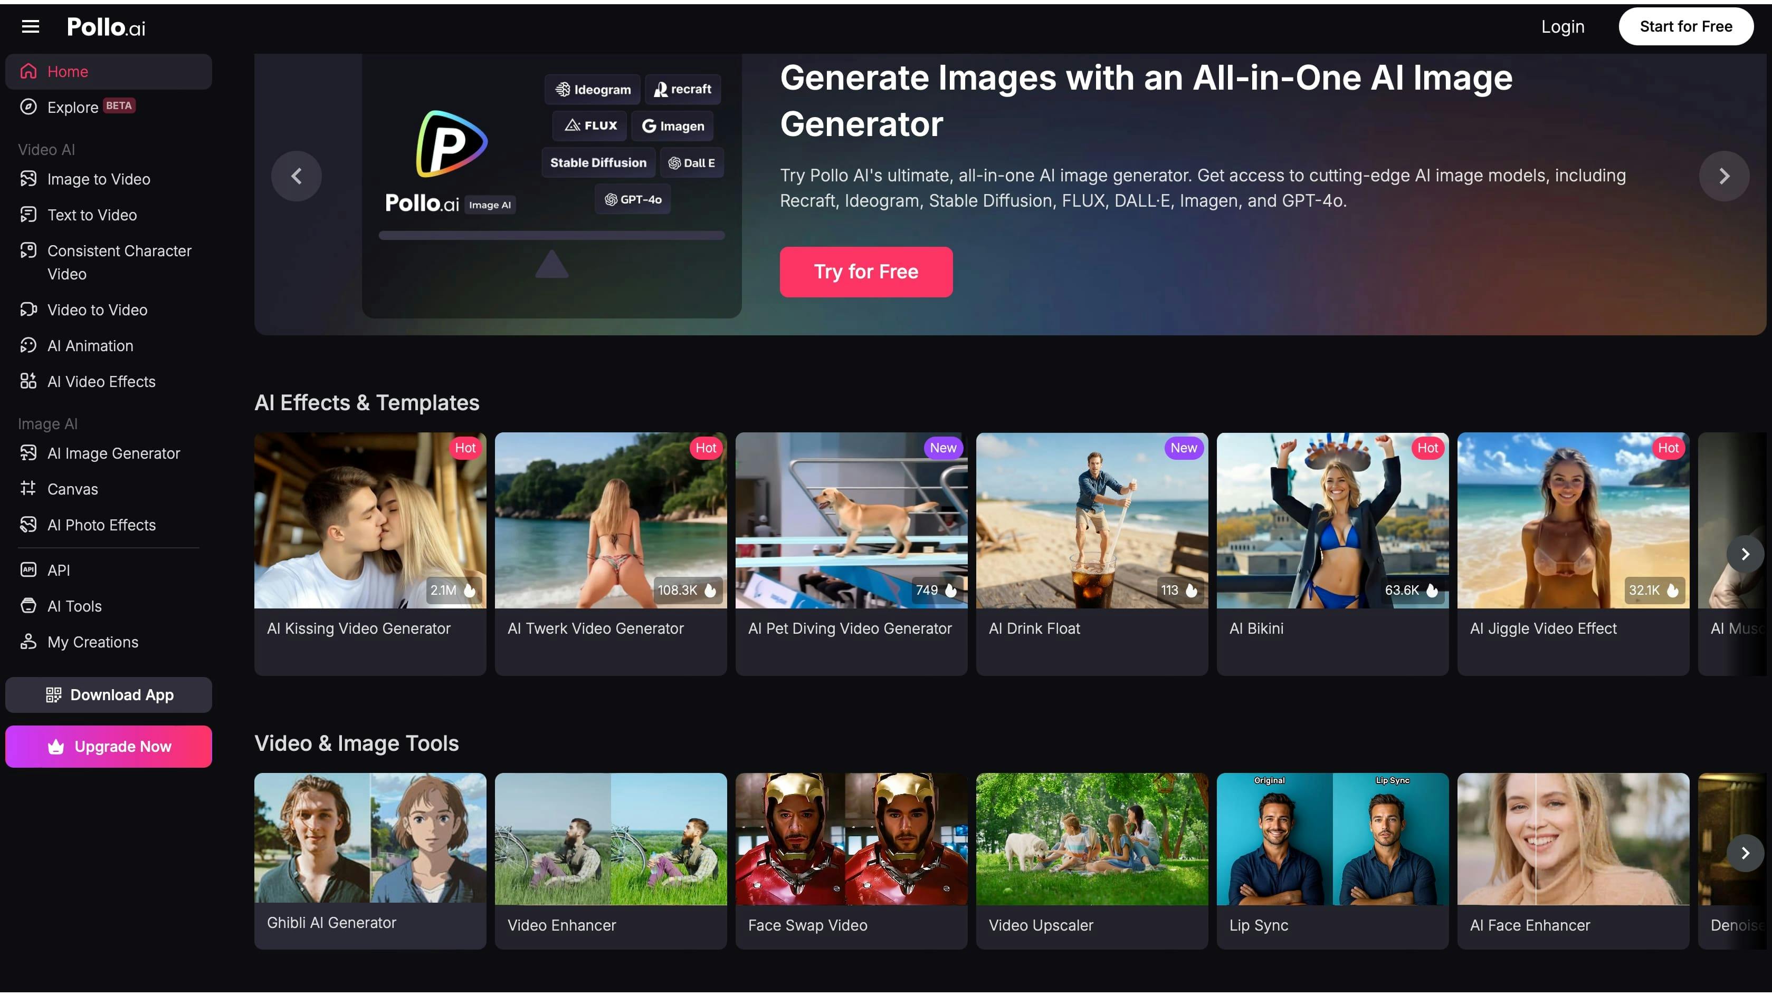Click the Pollo.ai logo

pyautogui.click(x=106, y=27)
